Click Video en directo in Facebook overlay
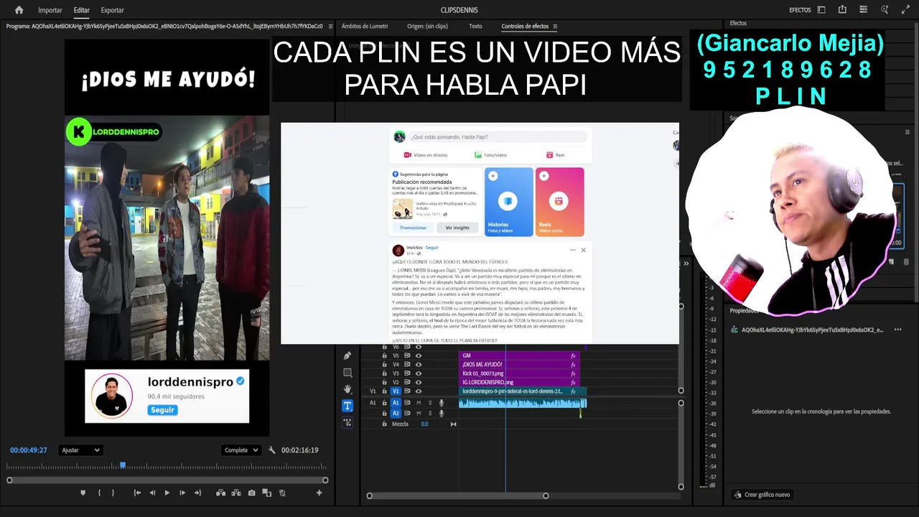This screenshot has width=919, height=517. 426,155
